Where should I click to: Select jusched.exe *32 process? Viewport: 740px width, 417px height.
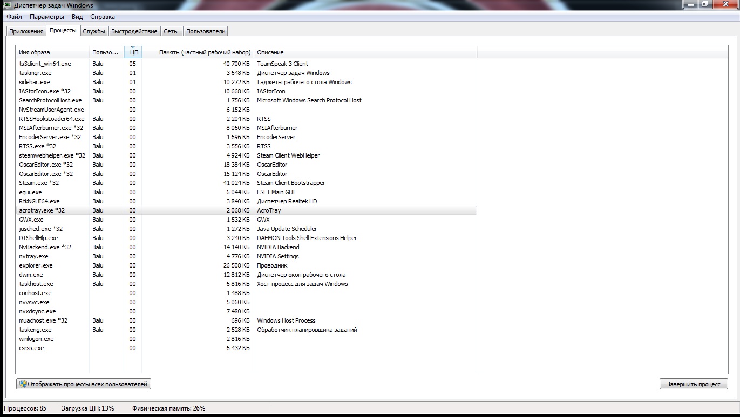[x=247, y=229]
